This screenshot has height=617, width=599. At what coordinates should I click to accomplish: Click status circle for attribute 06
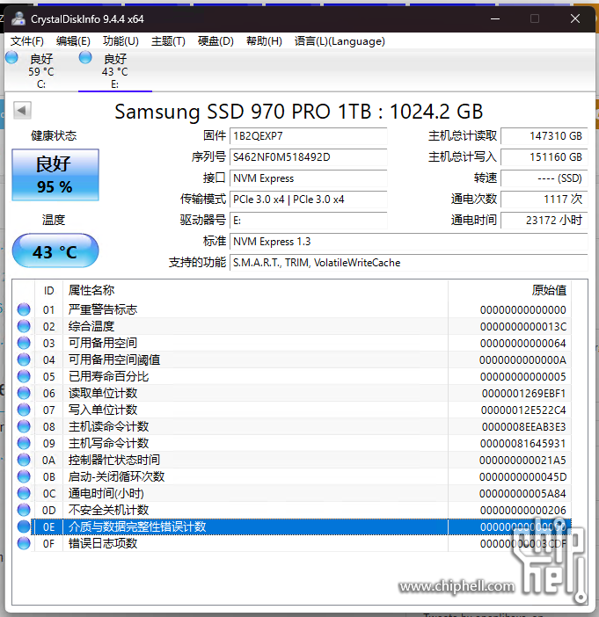coord(24,393)
